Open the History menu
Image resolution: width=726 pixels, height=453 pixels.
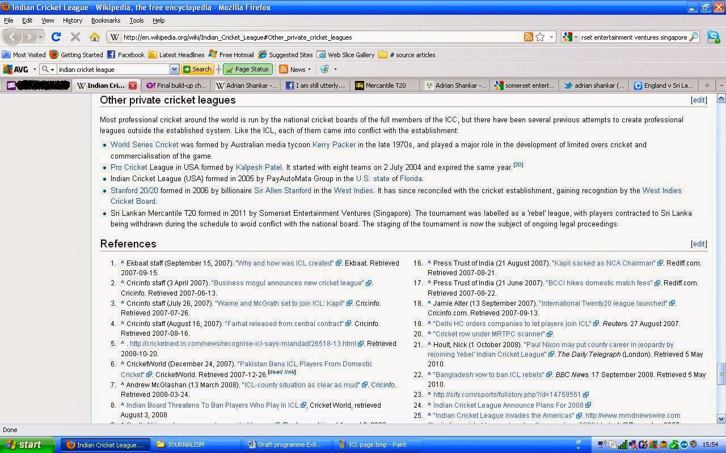coord(73,20)
